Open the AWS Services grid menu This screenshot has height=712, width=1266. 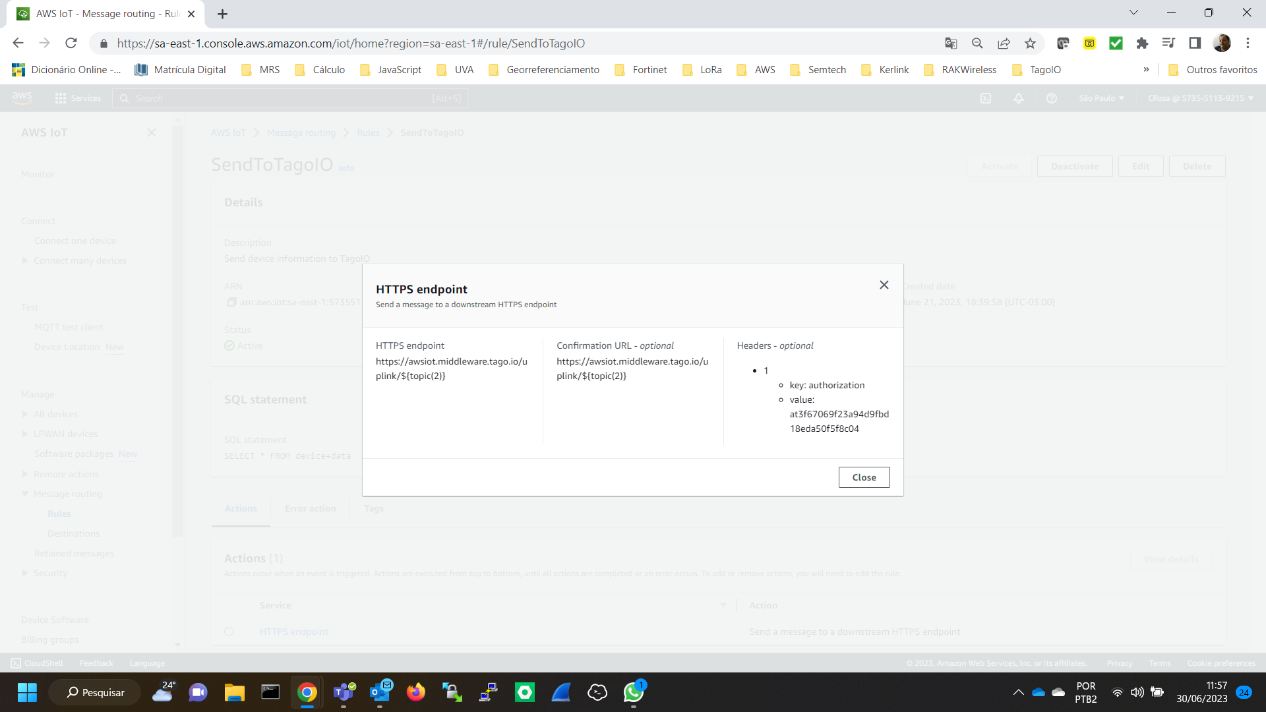tap(61, 98)
